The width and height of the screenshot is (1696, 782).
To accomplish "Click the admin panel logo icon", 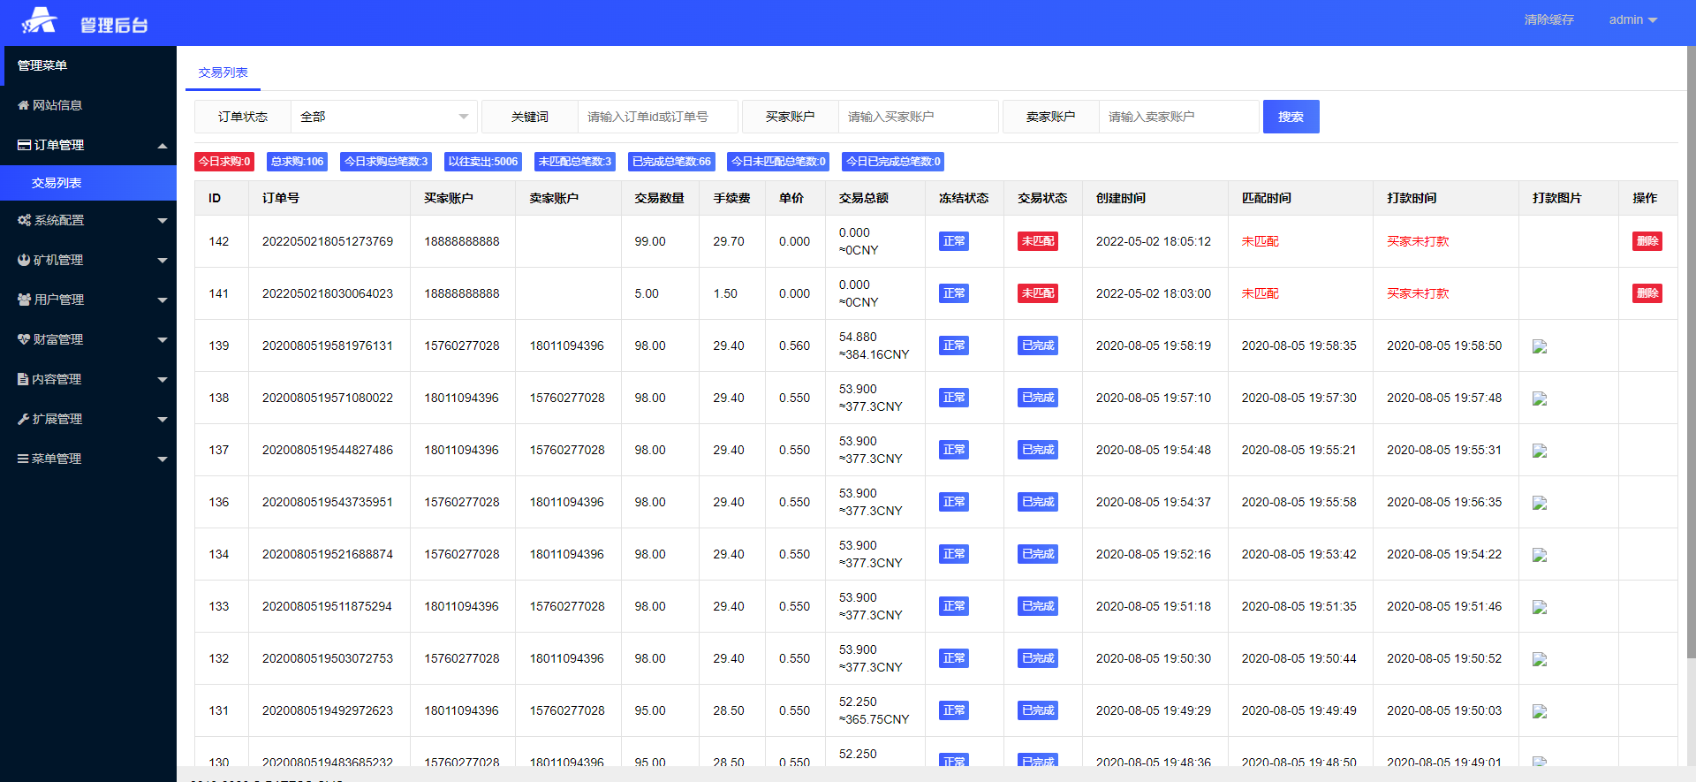I will pyautogui.click(x=40, y=20).
